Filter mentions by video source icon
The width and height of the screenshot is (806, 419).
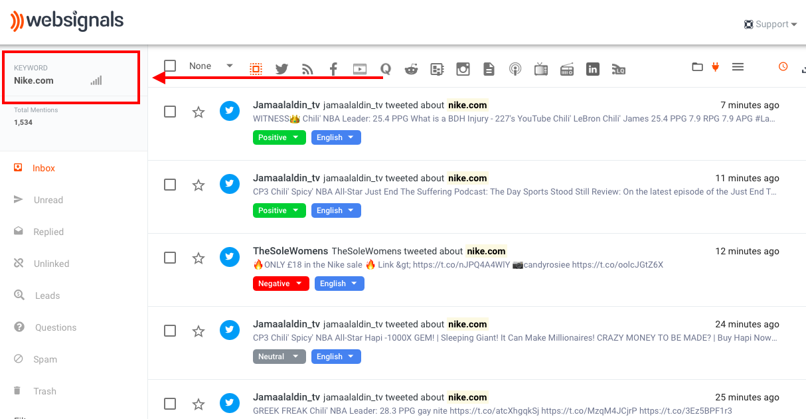(x=359, y=69)
